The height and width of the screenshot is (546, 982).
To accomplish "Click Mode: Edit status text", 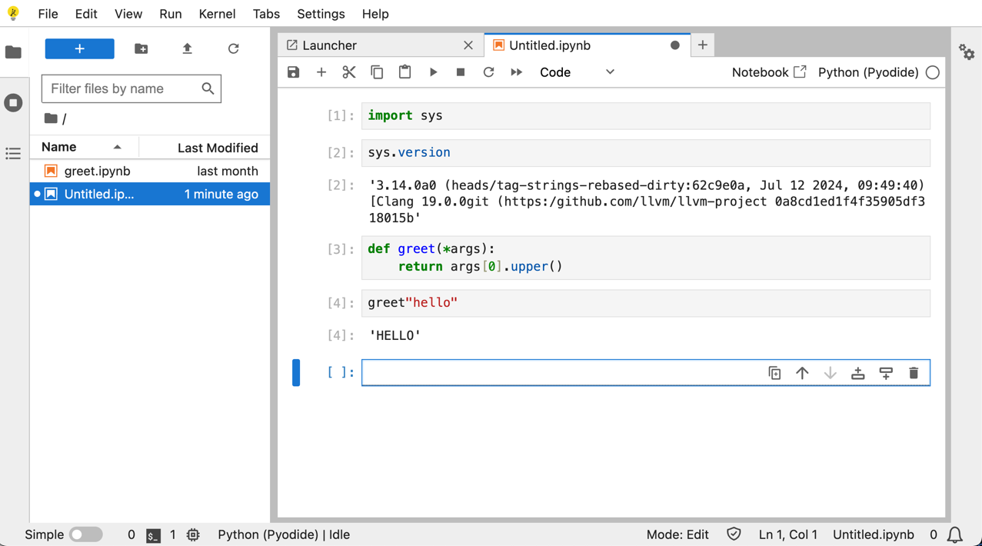I will pos(677,534).
